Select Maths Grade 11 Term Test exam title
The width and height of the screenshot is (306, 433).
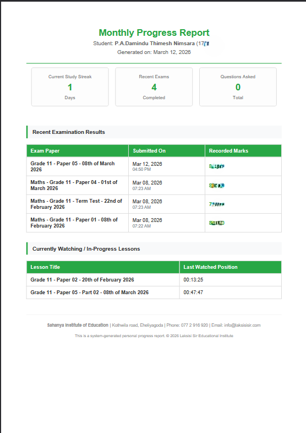(76, 204)
